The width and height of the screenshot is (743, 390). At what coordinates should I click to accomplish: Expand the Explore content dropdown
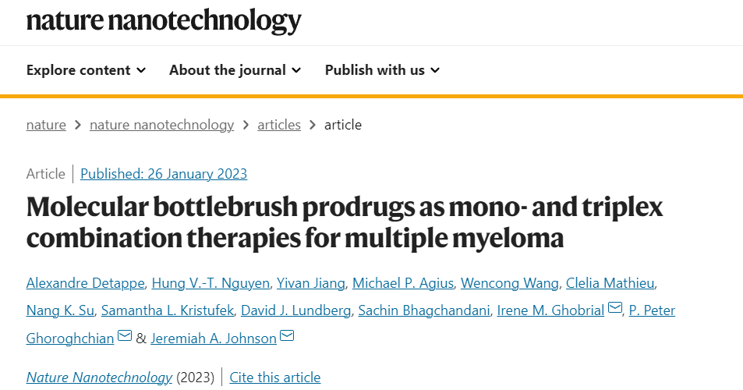(87, 70)
